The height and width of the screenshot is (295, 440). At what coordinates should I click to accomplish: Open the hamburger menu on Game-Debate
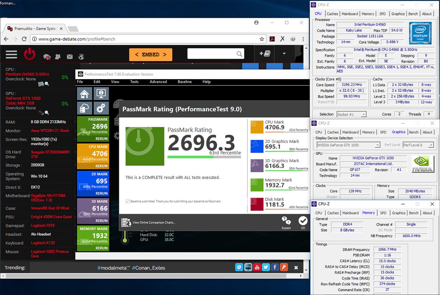11,54
